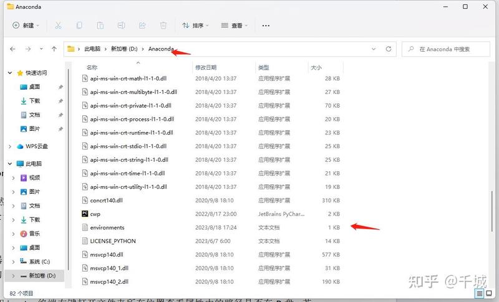Image resolution: width=499 pixels, height=302 pixels.
Task: Expand 音乐 under 此电脑
Action: coord(13,234)
